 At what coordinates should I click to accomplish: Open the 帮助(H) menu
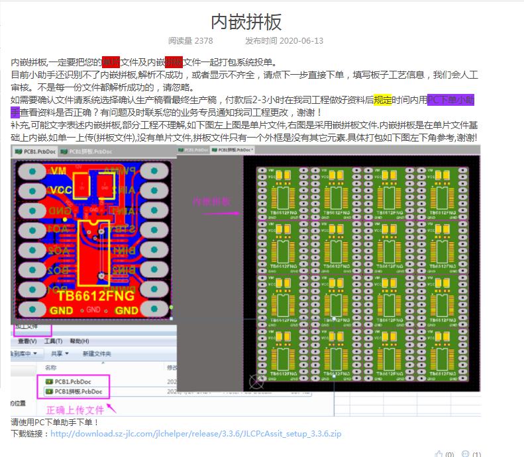[79, 341]
